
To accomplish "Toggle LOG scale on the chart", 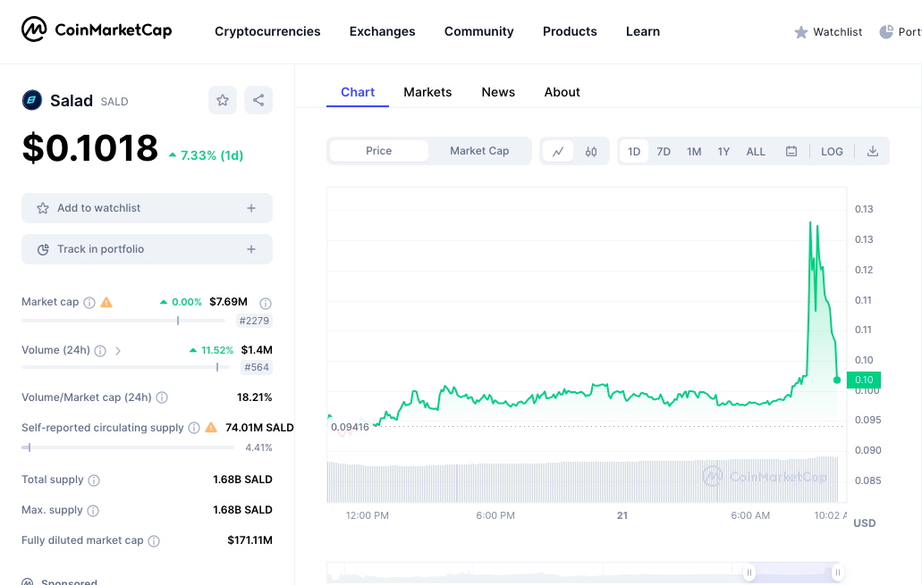I will click(832, 152).
